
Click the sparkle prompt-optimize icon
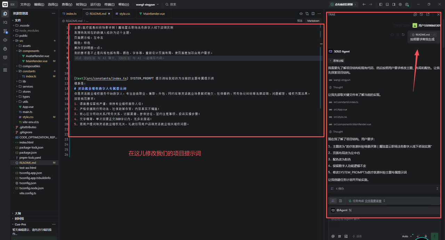point(418,236)
